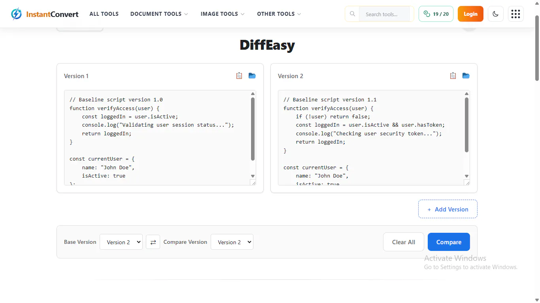Screen dimensions: 540x303
Task: Click line "const loggedIn = user.isActive;"
Action: point(130,116)
